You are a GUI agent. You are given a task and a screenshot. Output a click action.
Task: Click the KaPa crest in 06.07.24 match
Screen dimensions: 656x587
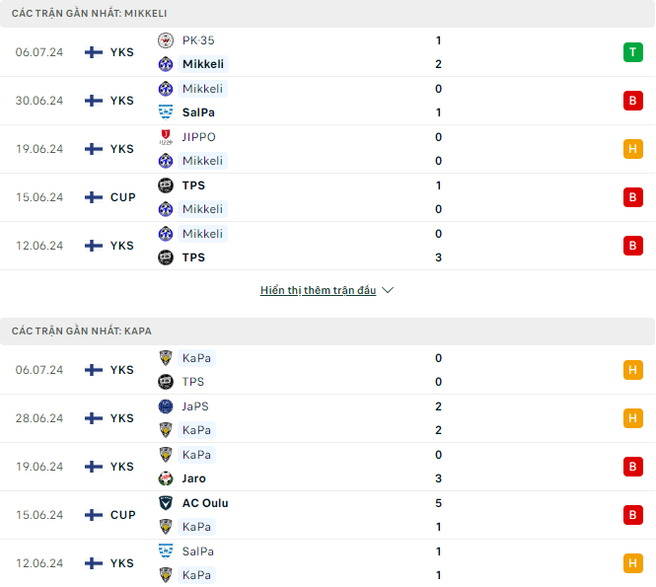166,358
